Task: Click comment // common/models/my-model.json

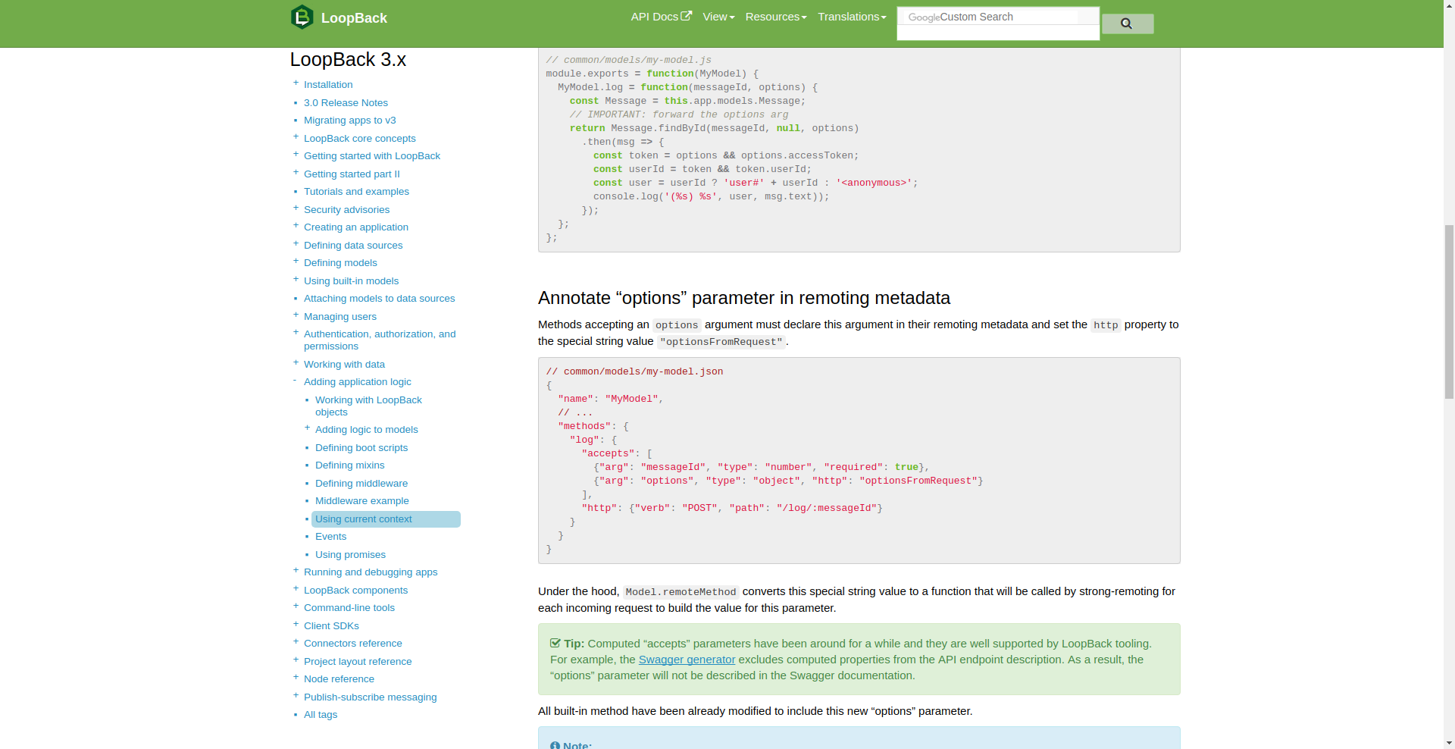Action: click(x=634, y=371)
